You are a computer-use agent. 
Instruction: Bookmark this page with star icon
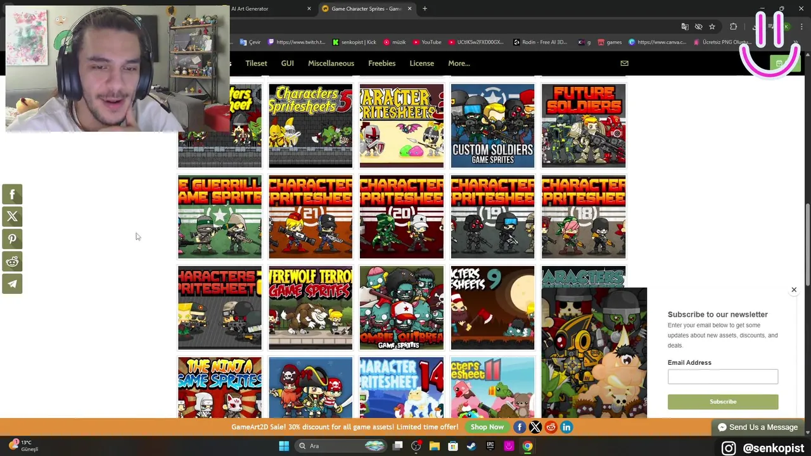(712, 27)
